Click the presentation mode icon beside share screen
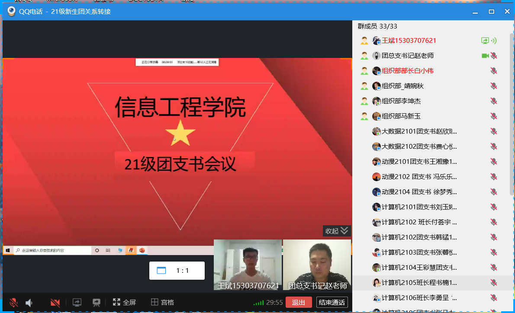The image size is (515, 313). (x=97, y=303)
